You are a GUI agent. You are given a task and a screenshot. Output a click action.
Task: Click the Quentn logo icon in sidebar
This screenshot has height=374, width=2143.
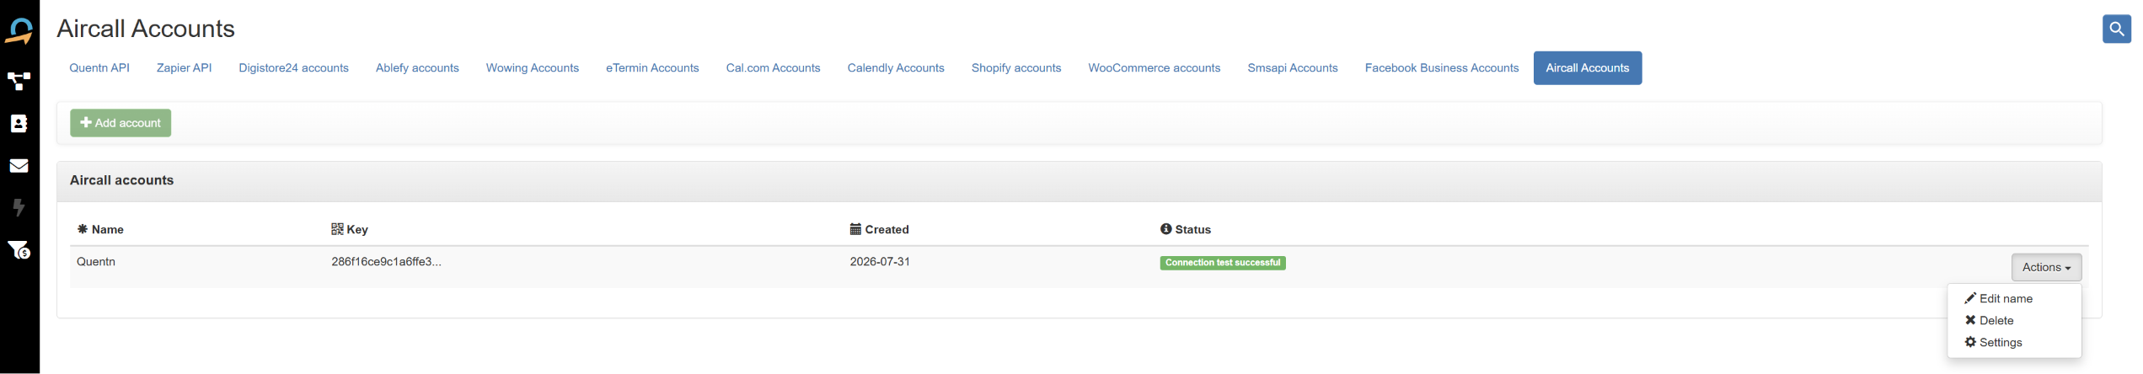[19, 32]
